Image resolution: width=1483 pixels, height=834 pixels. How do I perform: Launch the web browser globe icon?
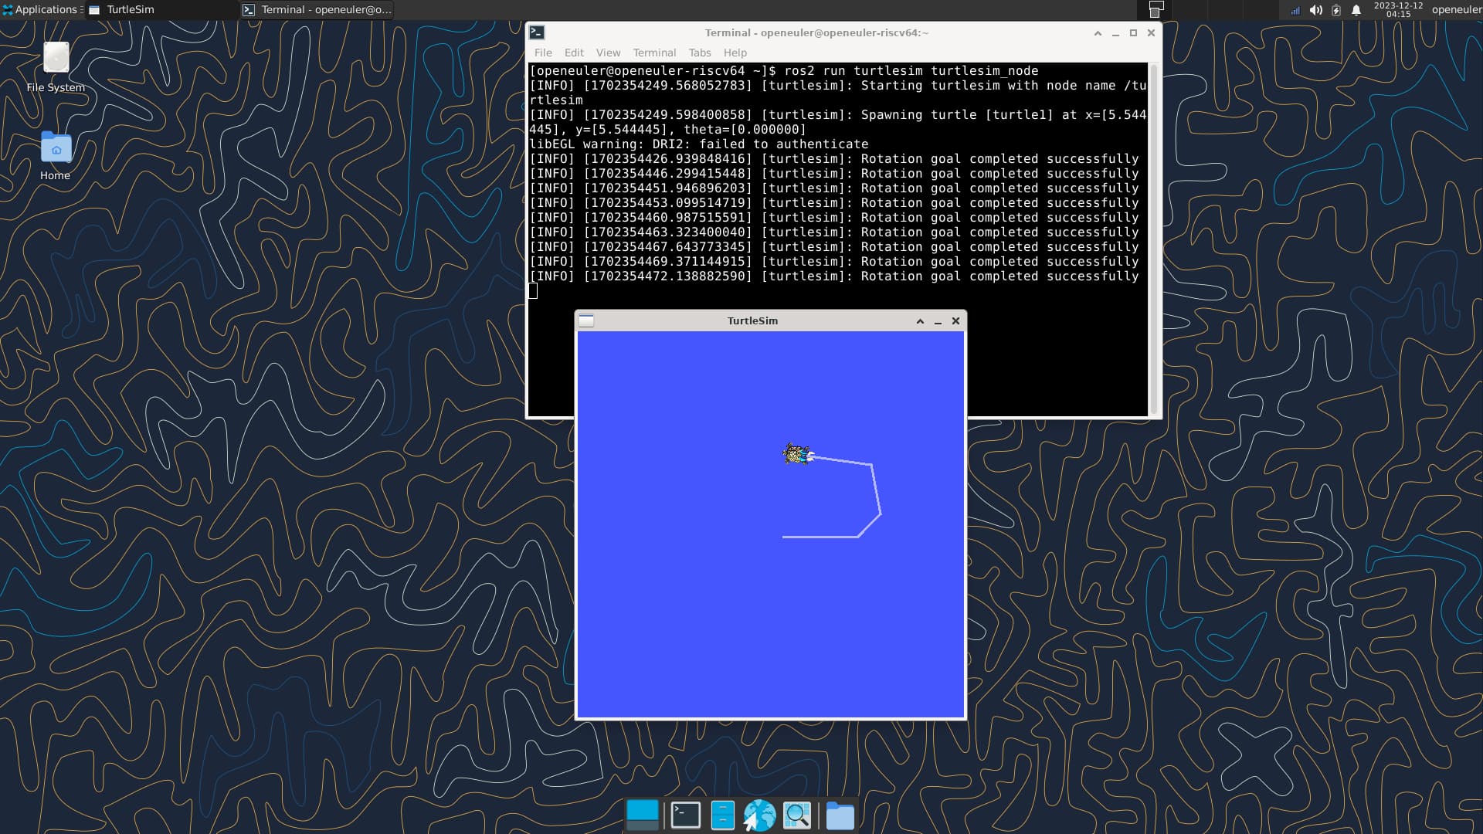pyautogui.click(x=759, y=815)
